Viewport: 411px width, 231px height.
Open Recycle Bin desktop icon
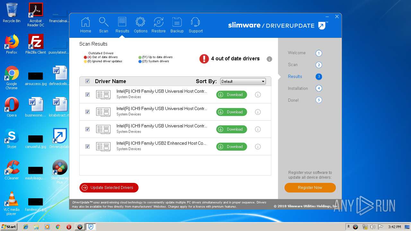coord(12,13)
